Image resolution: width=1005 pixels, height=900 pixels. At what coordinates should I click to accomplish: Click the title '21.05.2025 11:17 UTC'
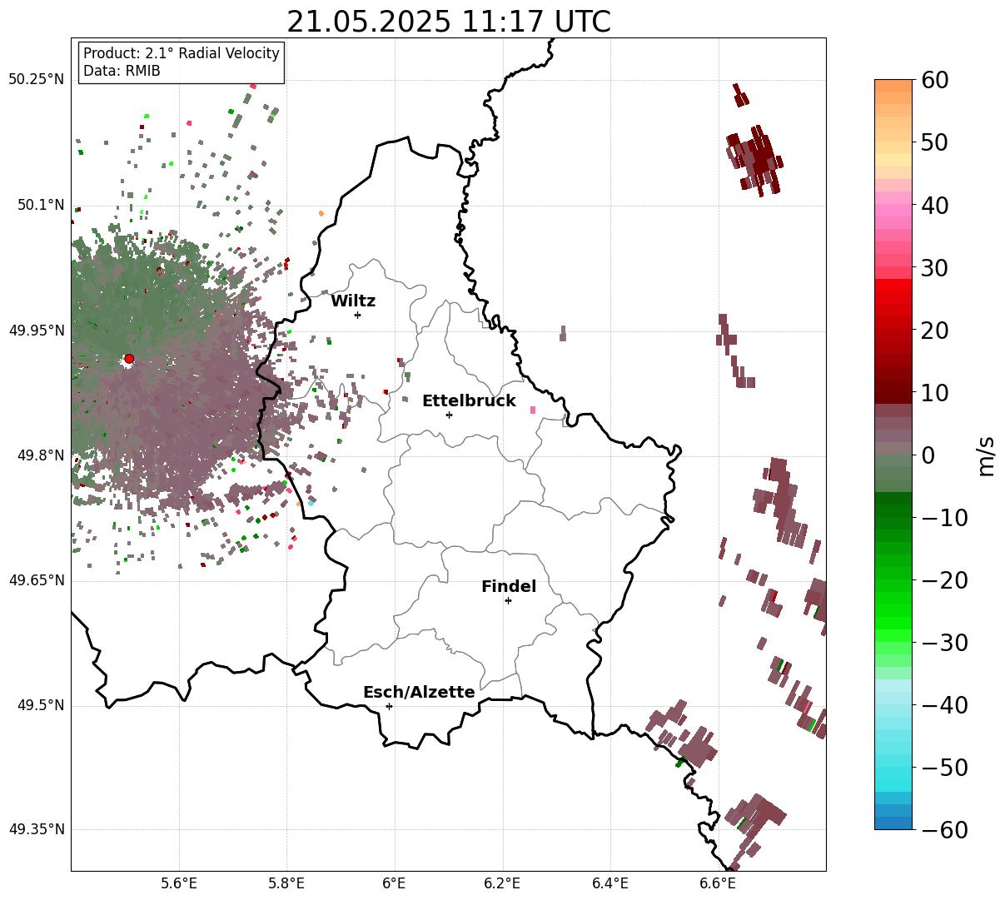[448, 22]
